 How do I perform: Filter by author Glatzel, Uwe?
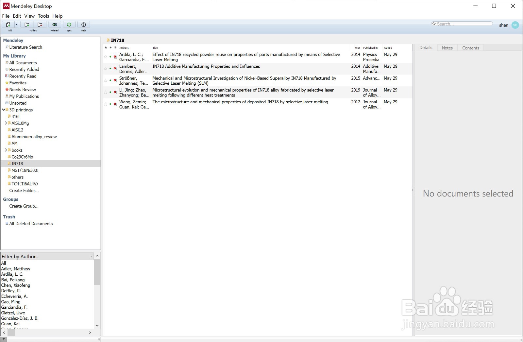click(13, 313)
